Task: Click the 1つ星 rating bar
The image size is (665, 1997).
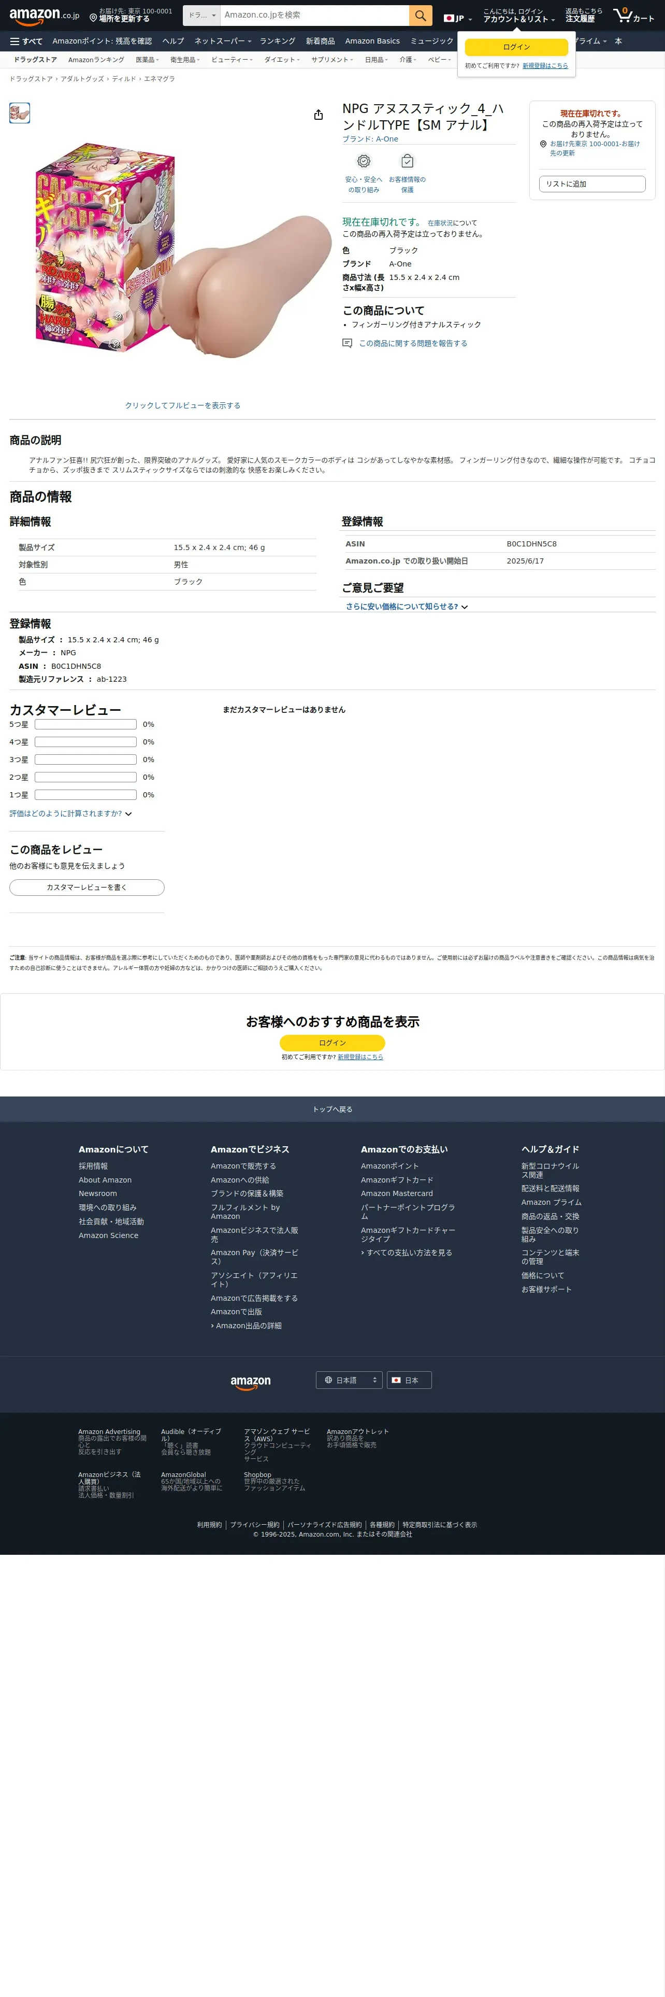Action: click(x=86, y=795)
